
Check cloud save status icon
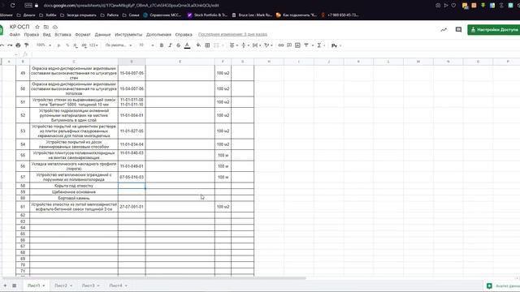pos(55,27)
